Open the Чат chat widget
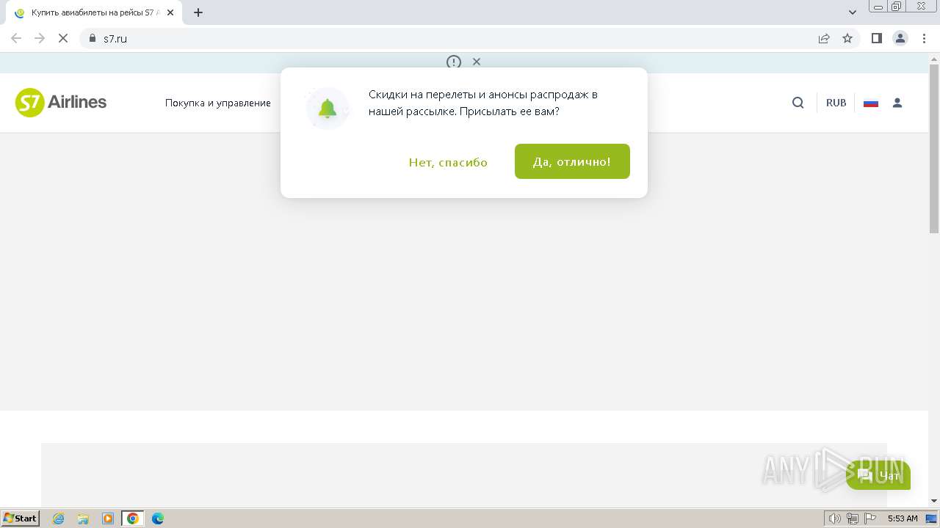Screen dimensions: 940x528 coord(878,476)
